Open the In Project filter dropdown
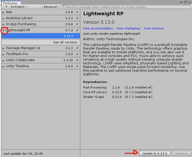Screen dimensions: 192x157 click(18, 7)
